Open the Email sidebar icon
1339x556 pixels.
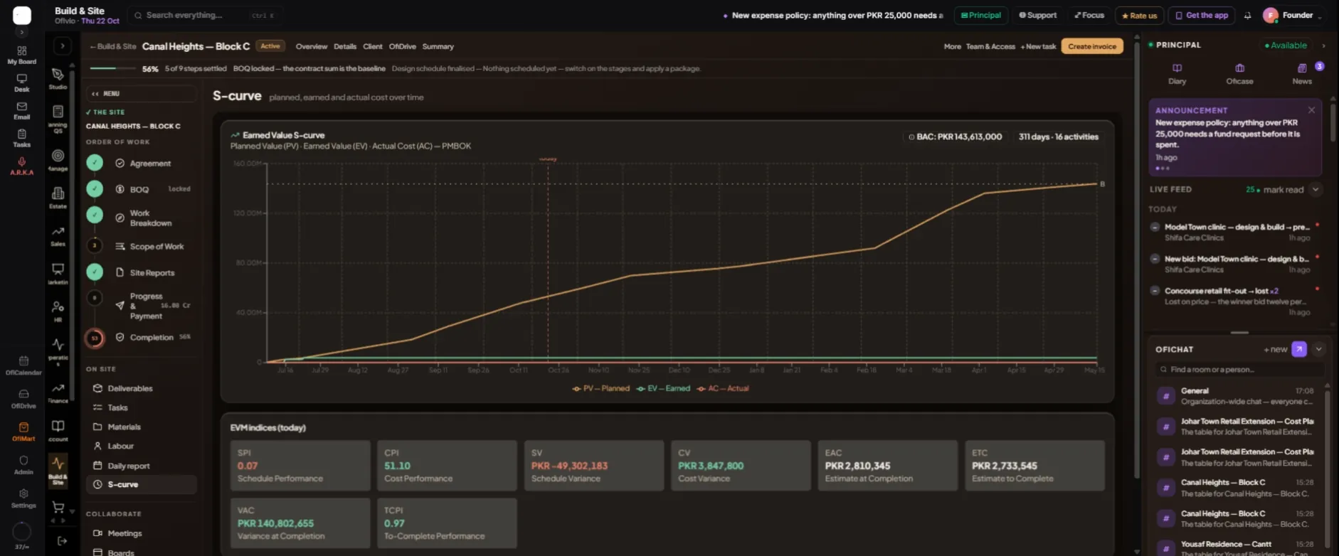[x=22, y=110]
